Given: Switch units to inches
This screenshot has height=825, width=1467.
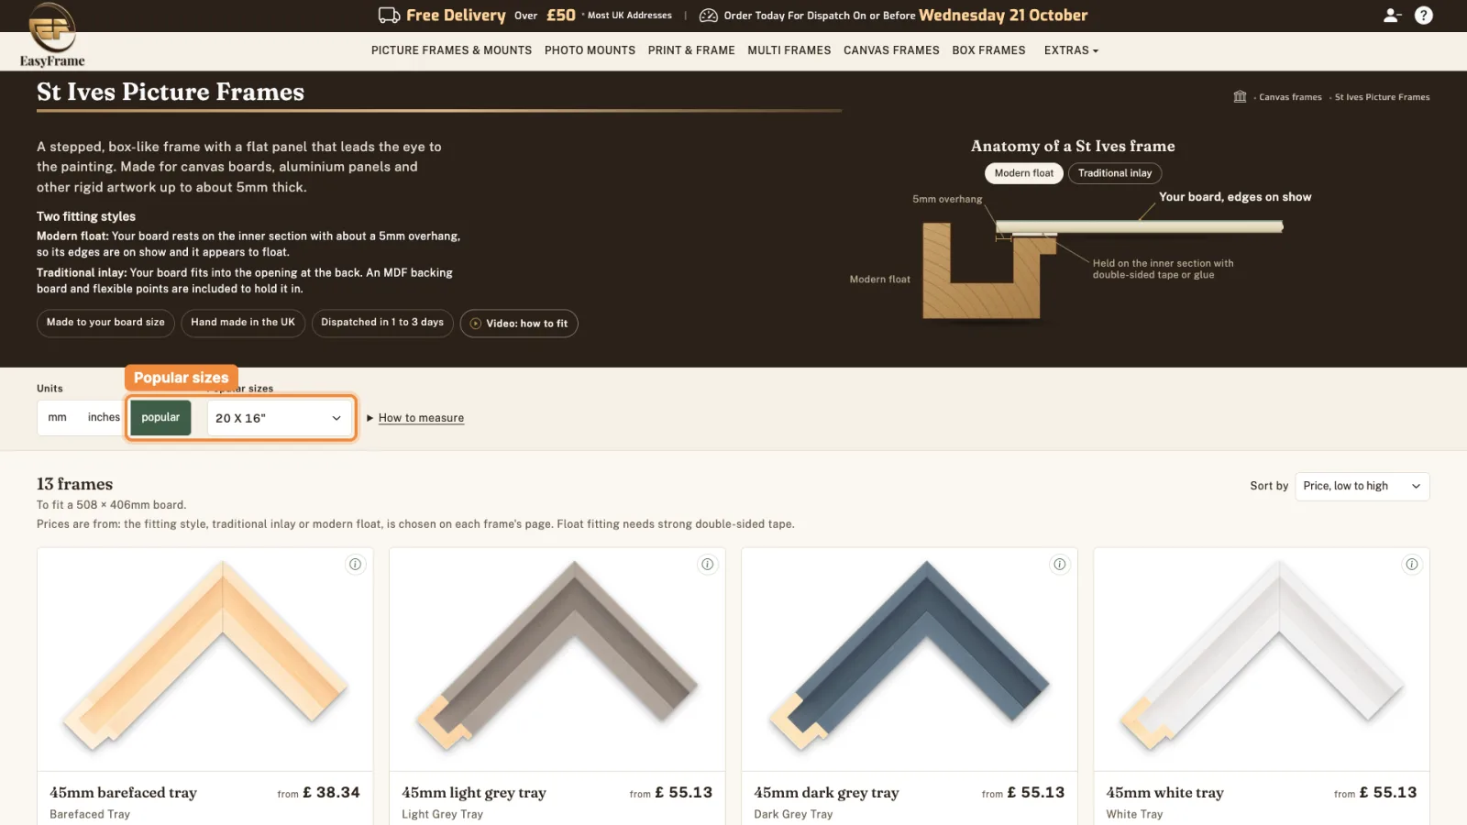Looking at the screenshot, I should click(104, 417).
